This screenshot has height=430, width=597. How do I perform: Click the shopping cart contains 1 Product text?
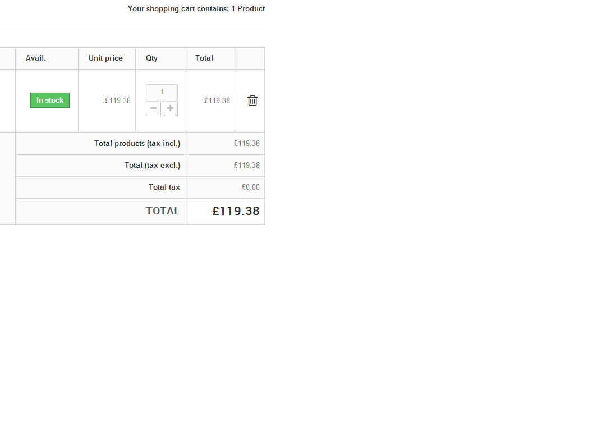[x=196, y=8]
